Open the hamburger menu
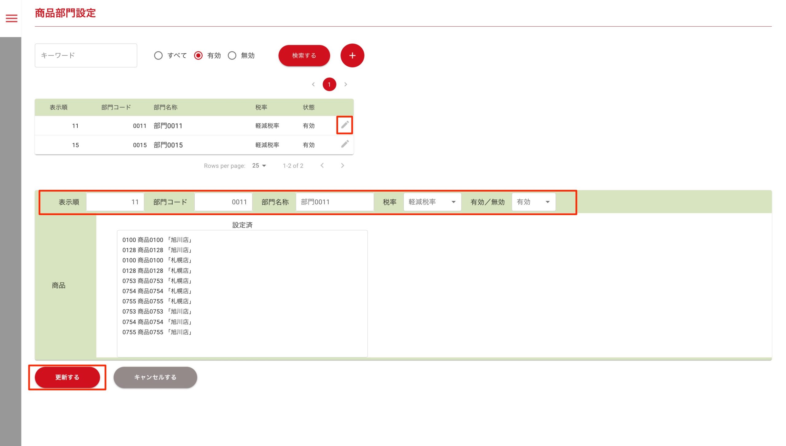This screenshot has width=786, height=446. pos(12,18)
